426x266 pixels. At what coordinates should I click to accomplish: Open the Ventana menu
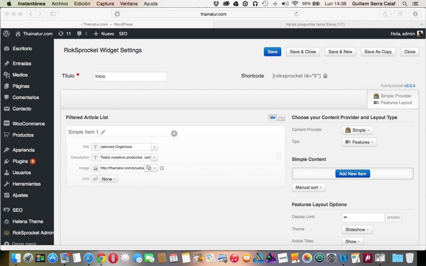129,3
